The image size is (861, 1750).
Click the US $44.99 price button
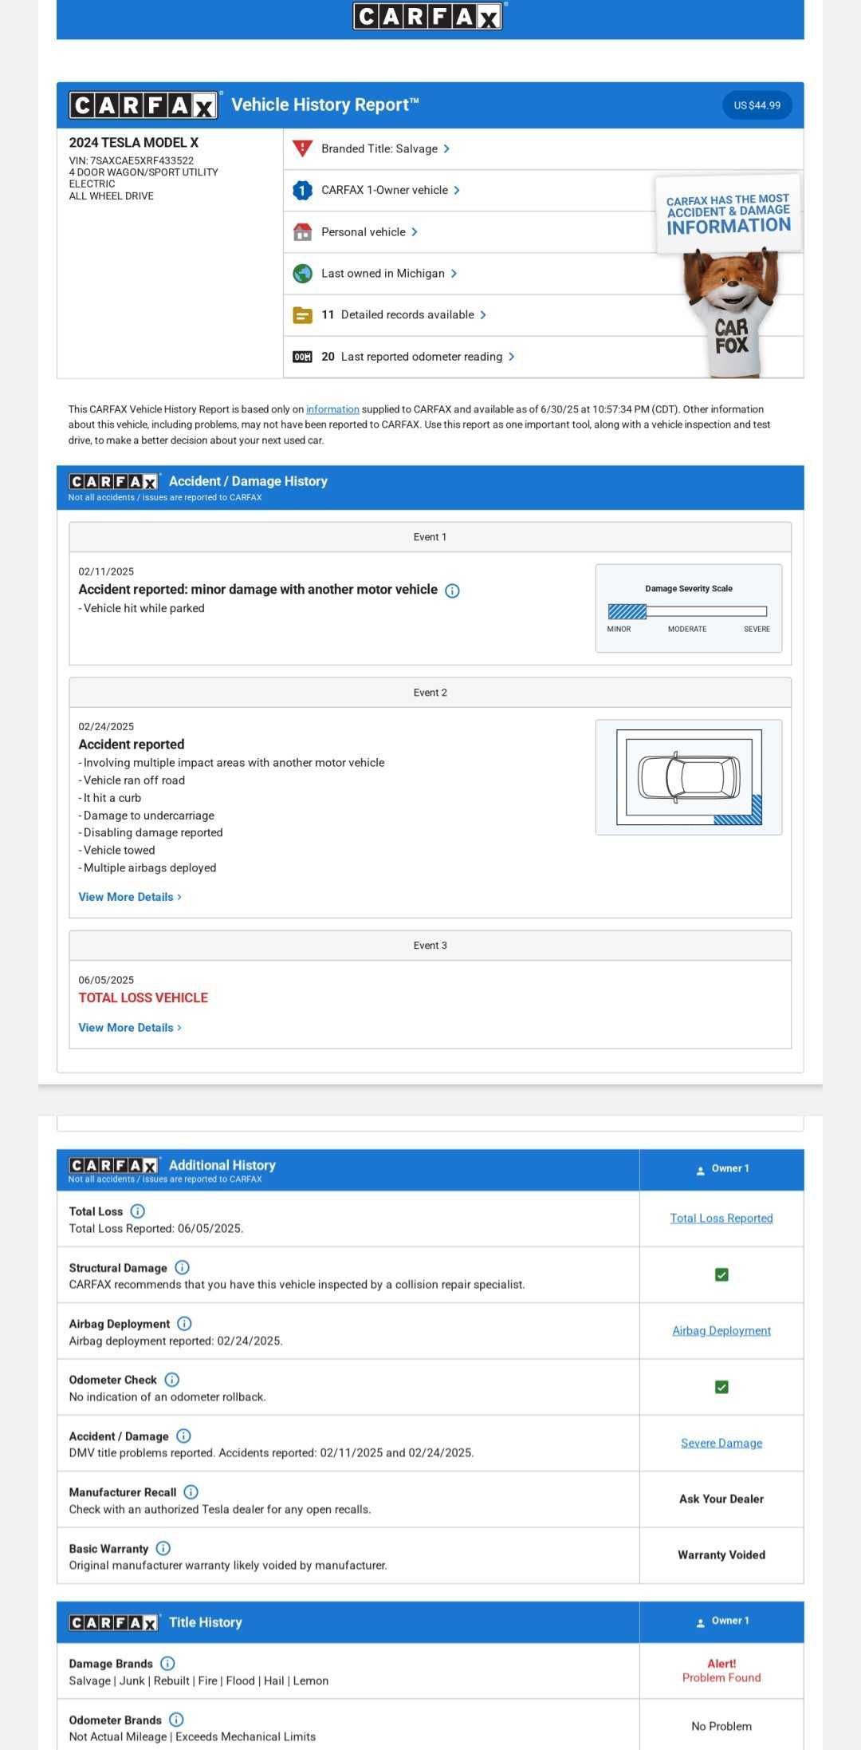click(x=757, y=105)
